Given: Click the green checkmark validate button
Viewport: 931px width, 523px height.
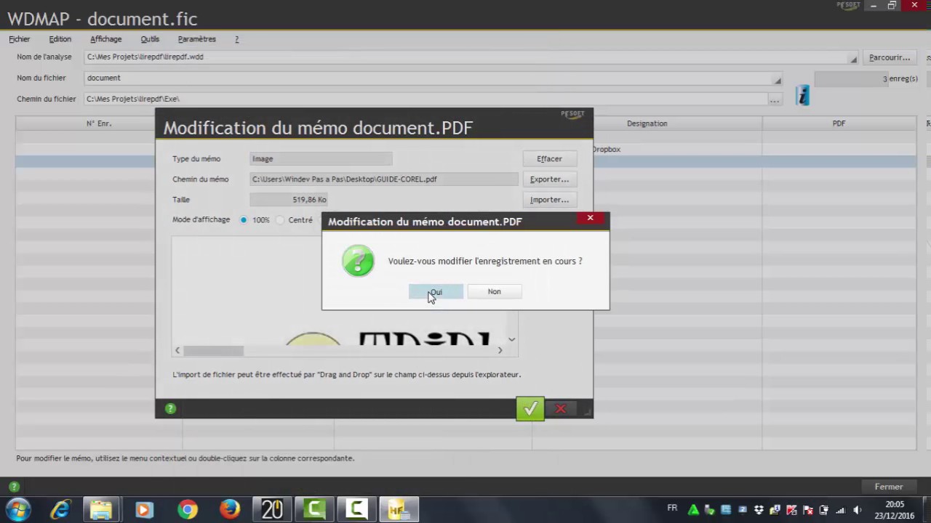Looking at the screenshot, I should [x=530, y=409].
